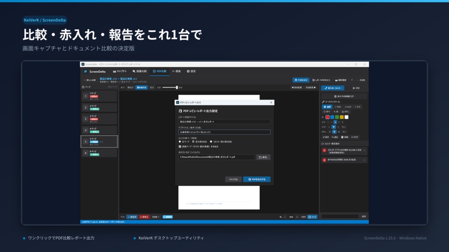449x252 pixels.
Task: Click 表示中の画像をコピー button
Action: tap(344, 96)
